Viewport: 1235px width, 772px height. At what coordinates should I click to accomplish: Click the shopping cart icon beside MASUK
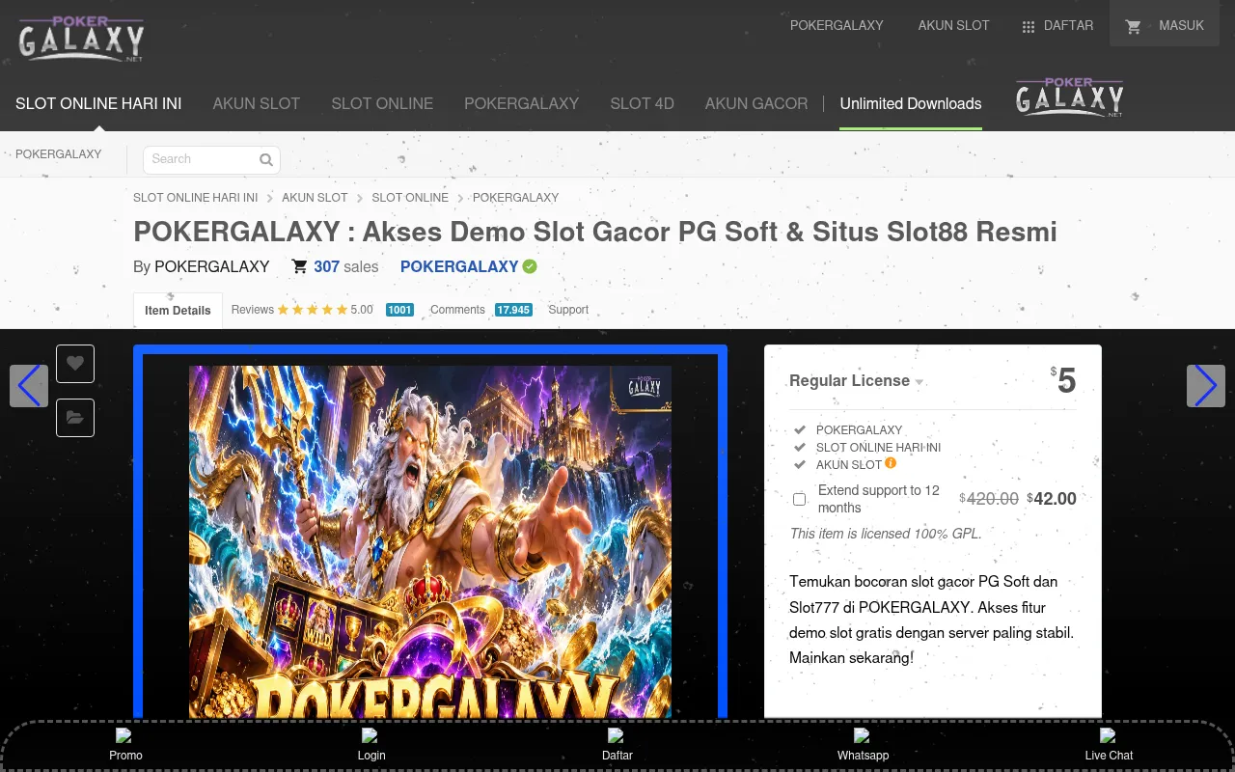pos(1134,27)
